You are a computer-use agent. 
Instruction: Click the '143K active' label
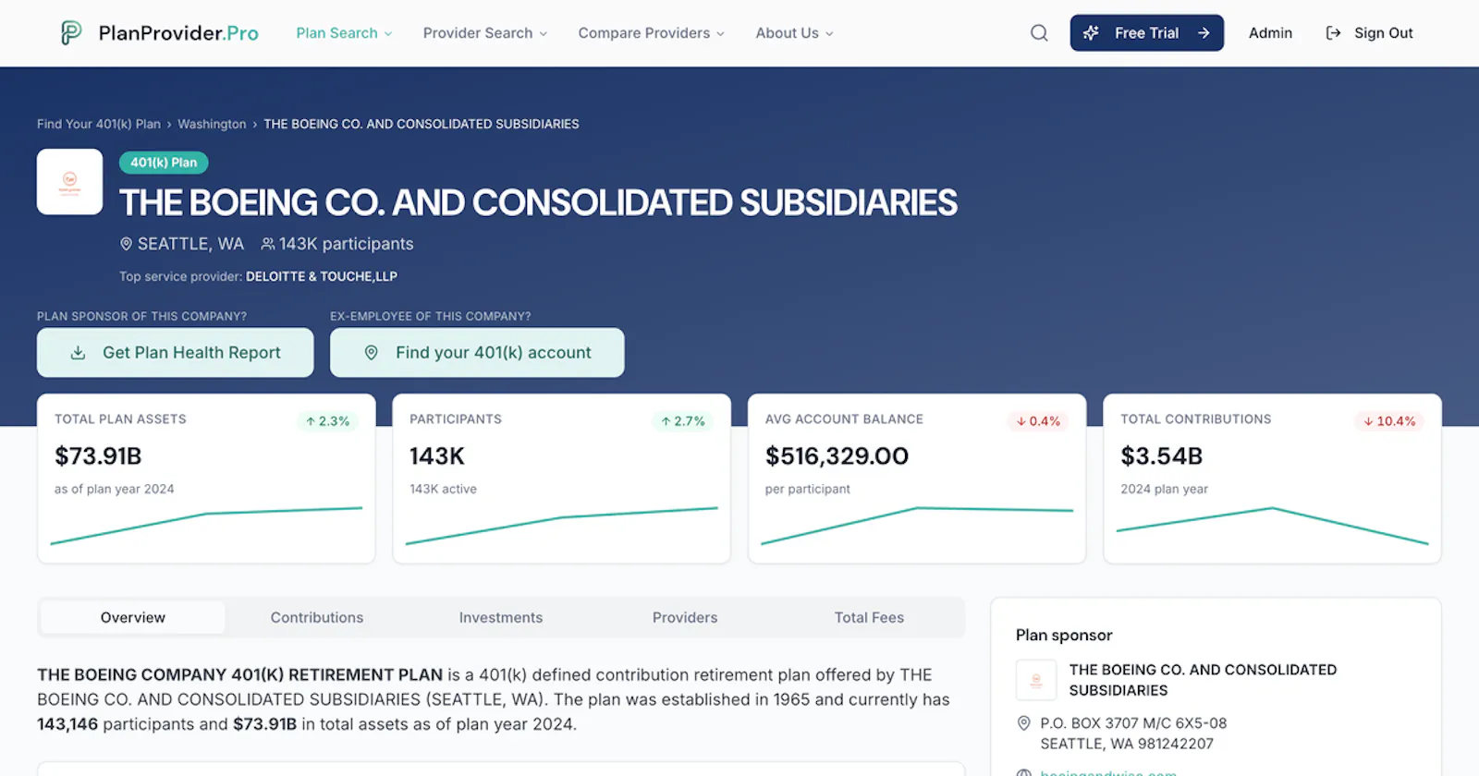click(x=443, y=489)
